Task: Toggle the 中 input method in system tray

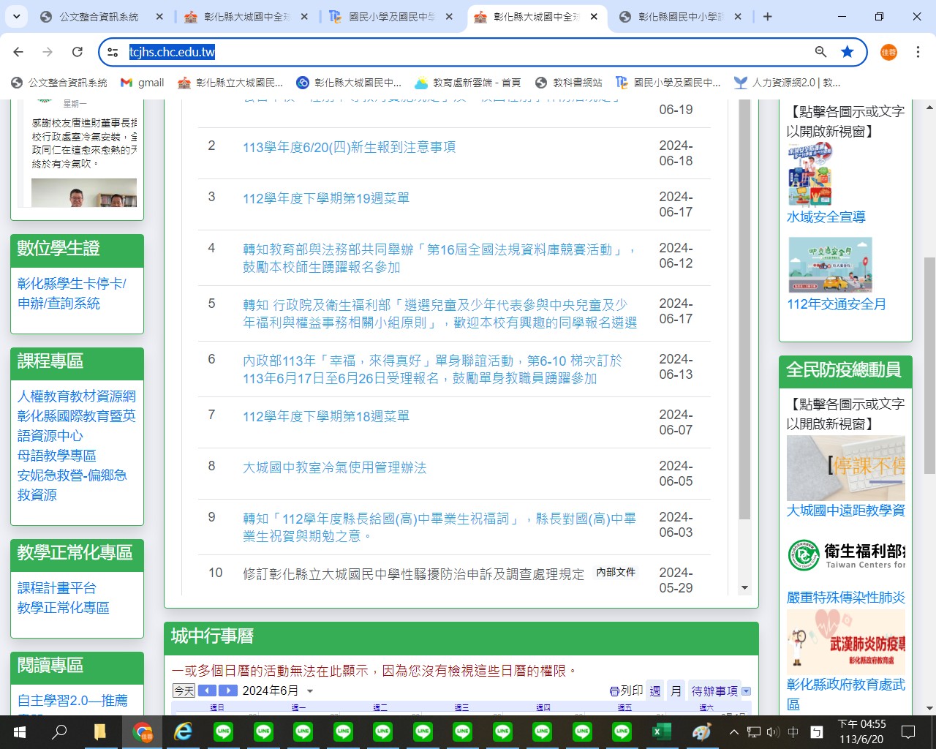Action: pyautogui.click(x=793, y=731)
